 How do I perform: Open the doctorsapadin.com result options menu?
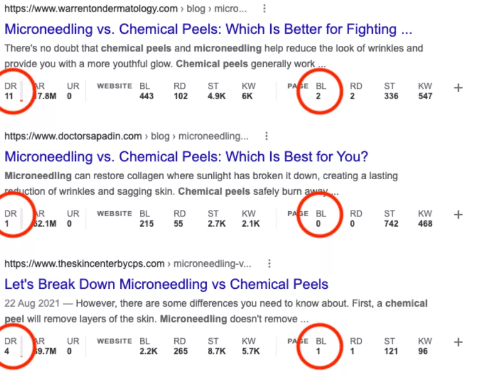[266, 136]
